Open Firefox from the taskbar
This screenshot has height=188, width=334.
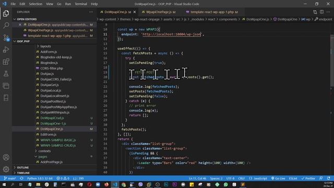[106, 184]
